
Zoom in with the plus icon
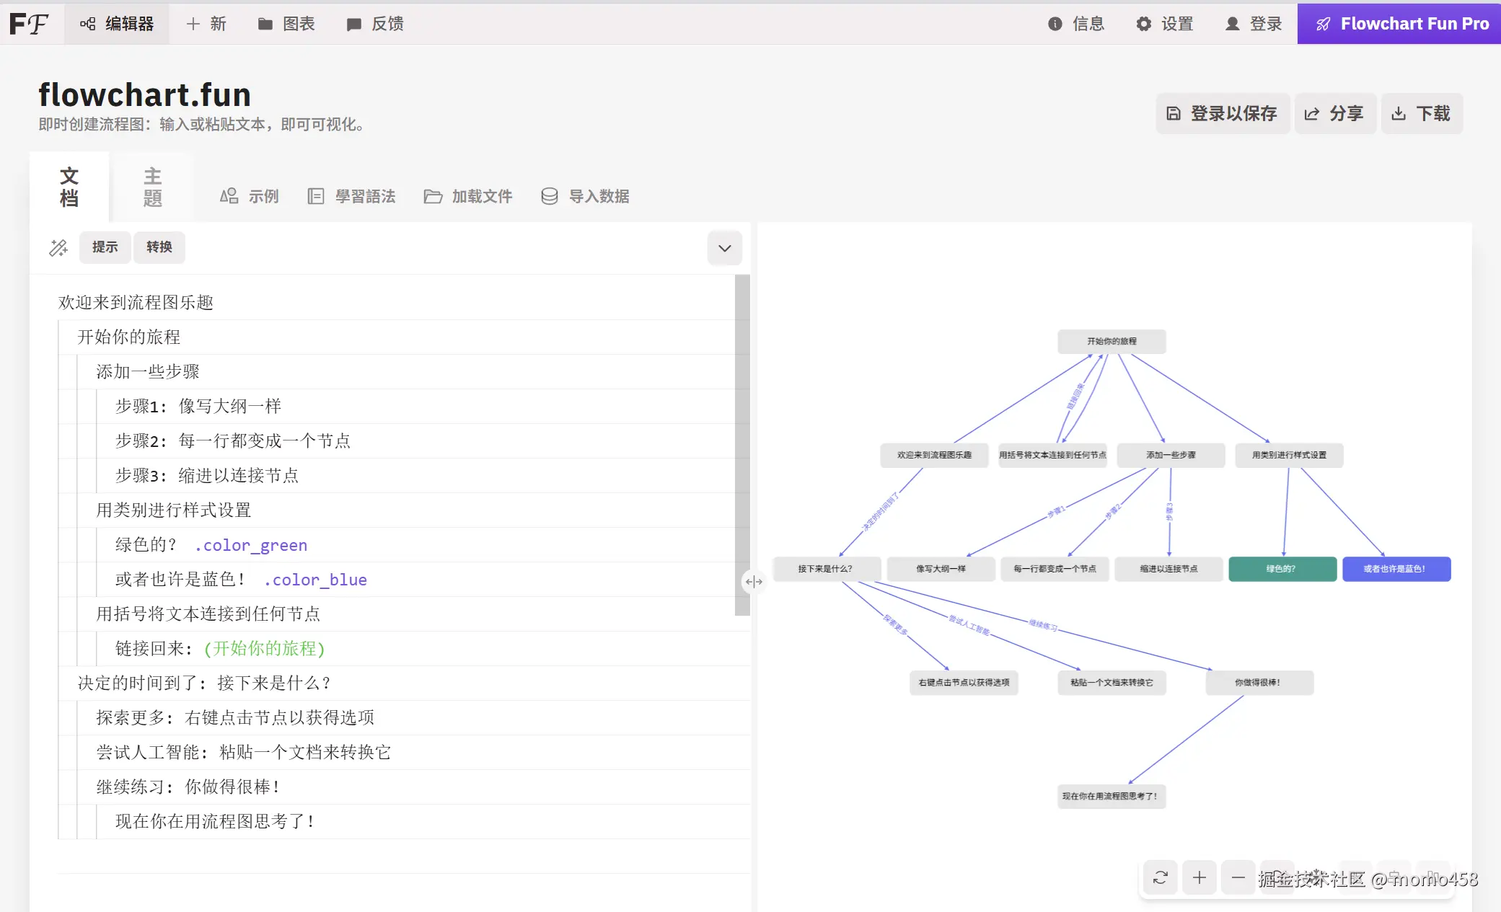(1199, 877)
